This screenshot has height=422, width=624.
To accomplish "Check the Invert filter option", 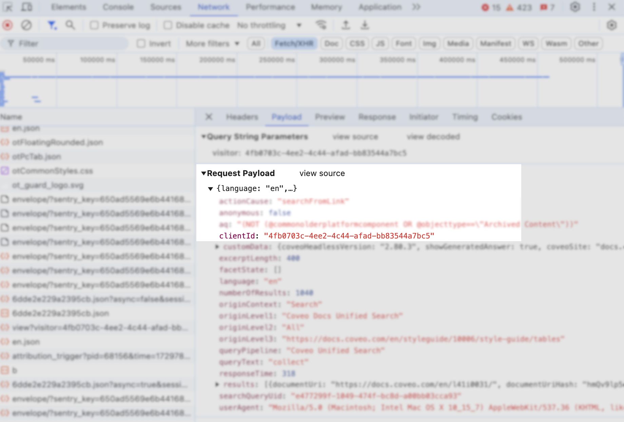I will point(141,43).
